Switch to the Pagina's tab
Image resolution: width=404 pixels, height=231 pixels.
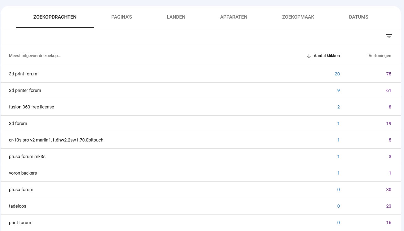tap(122, 17)
